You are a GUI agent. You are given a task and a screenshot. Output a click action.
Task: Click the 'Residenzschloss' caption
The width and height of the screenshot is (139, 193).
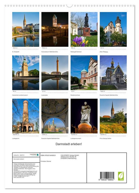75,95
